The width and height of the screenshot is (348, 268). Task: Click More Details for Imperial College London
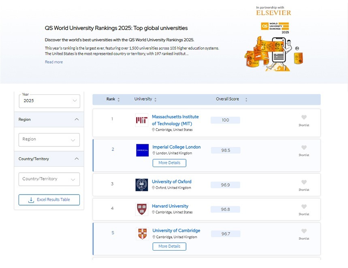click(169, 163)
